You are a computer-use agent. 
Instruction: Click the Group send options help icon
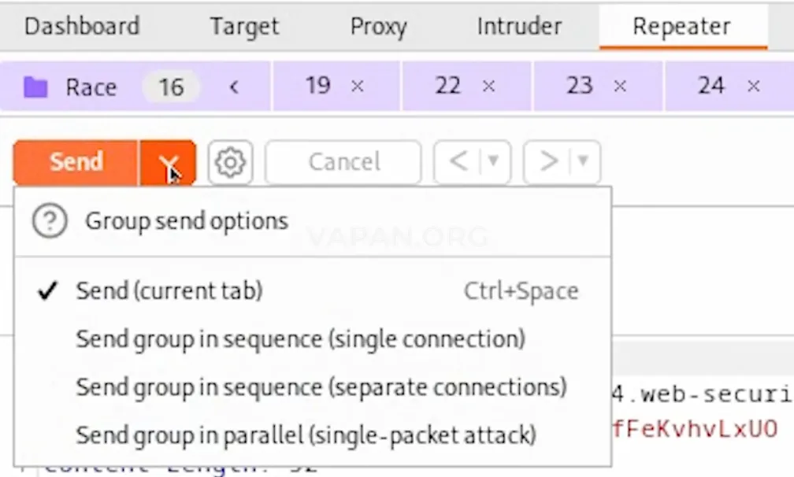tap(50, 221)
